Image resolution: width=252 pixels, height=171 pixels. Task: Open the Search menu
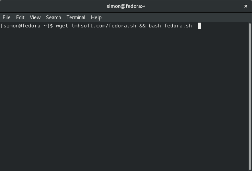pyautogui.click(x=54, y=17)
